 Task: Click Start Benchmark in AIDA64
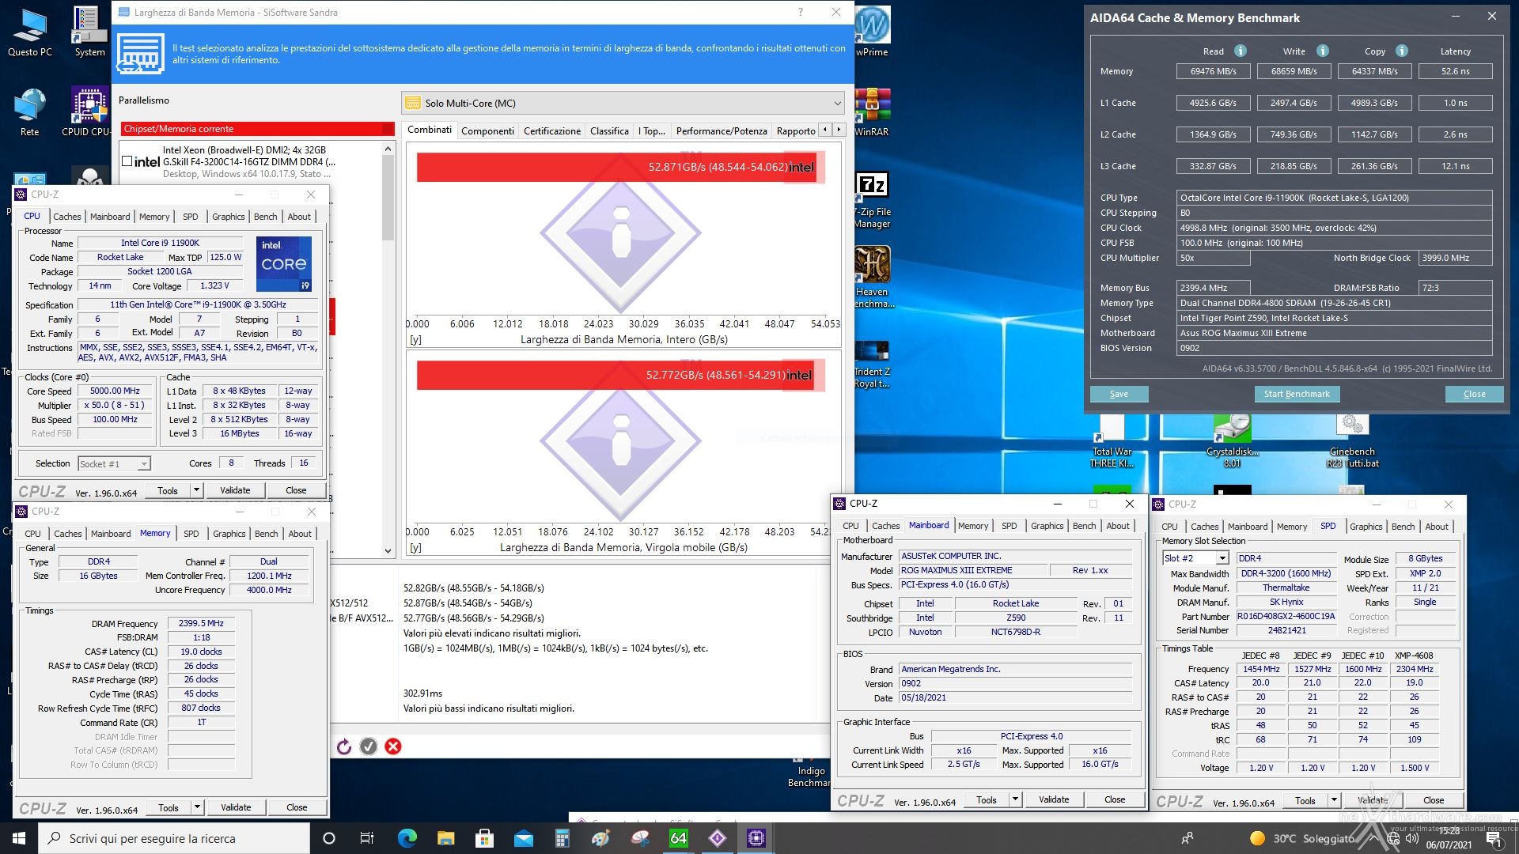tap(1296, 394)
